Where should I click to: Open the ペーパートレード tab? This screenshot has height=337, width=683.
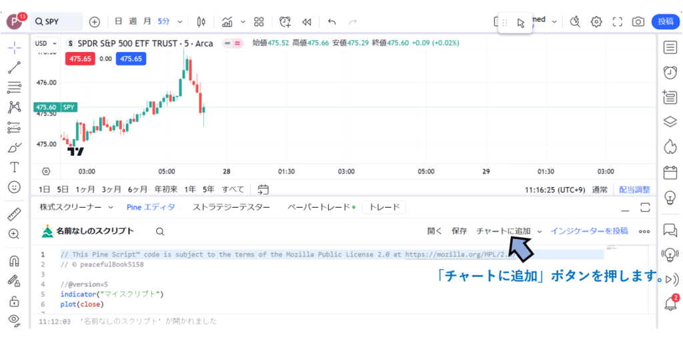click(318, 207)
